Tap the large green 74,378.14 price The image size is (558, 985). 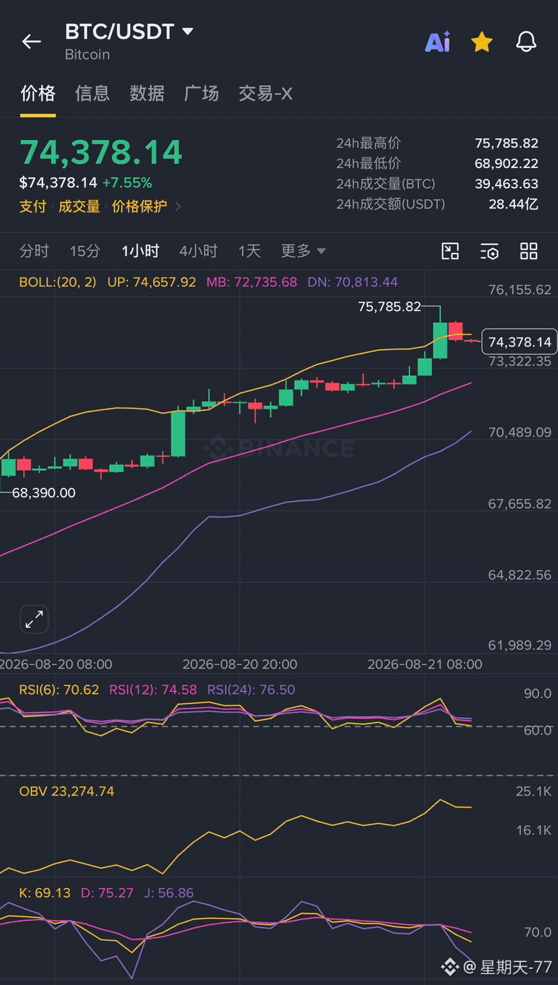(x=101, y=152)
